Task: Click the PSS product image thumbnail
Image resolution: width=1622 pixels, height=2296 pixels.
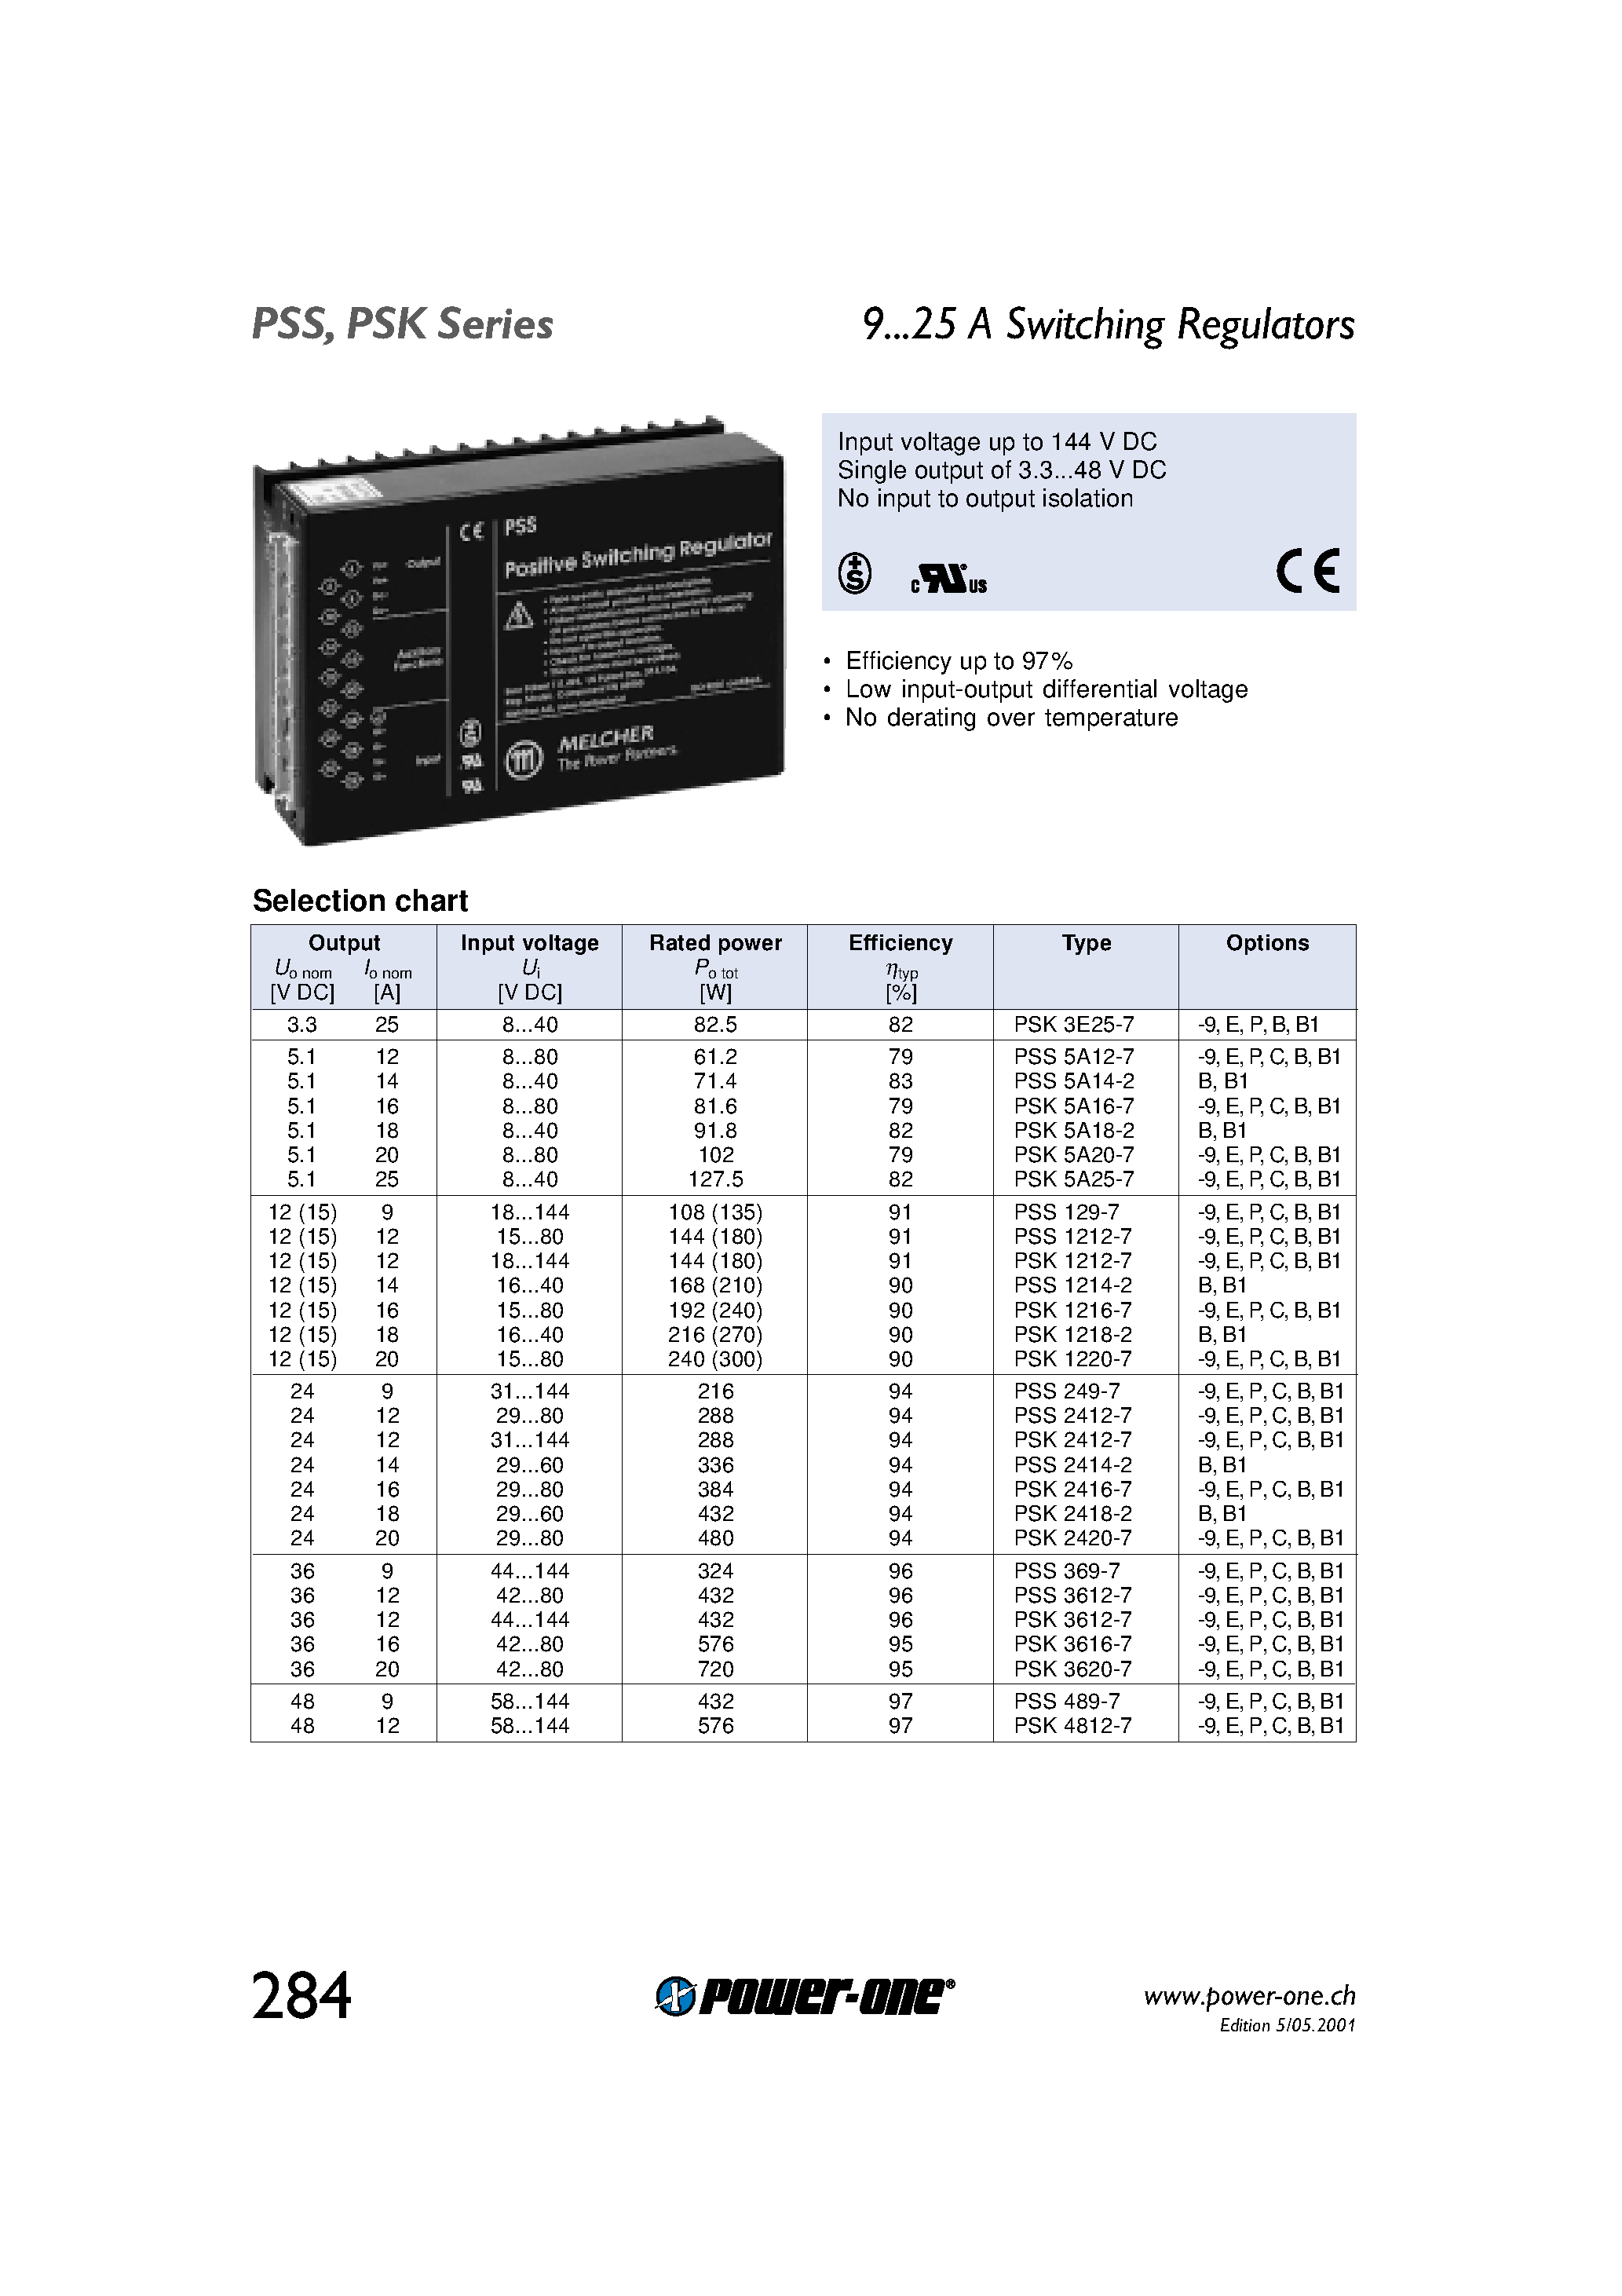Action: pos(509,546)
